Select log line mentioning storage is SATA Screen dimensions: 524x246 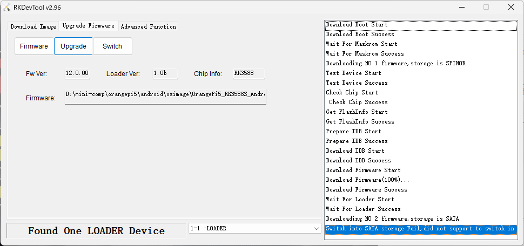[x=421, y=219]
